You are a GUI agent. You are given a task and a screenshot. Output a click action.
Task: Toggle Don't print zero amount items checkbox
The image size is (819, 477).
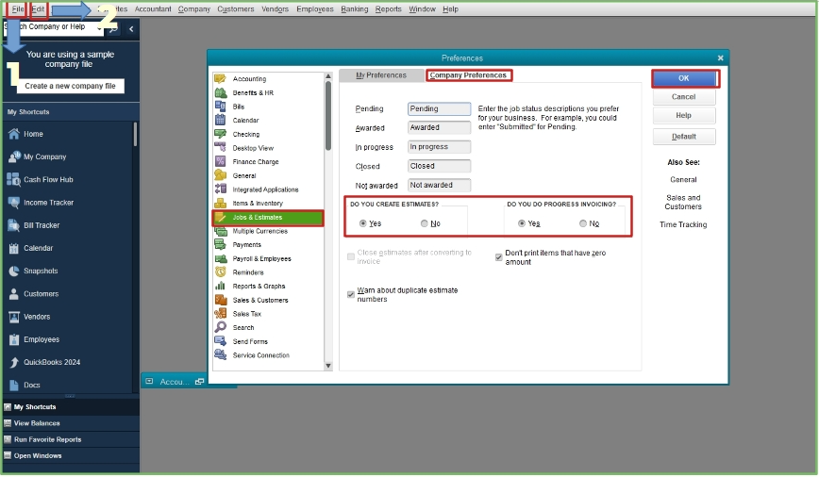click(499, 256)
